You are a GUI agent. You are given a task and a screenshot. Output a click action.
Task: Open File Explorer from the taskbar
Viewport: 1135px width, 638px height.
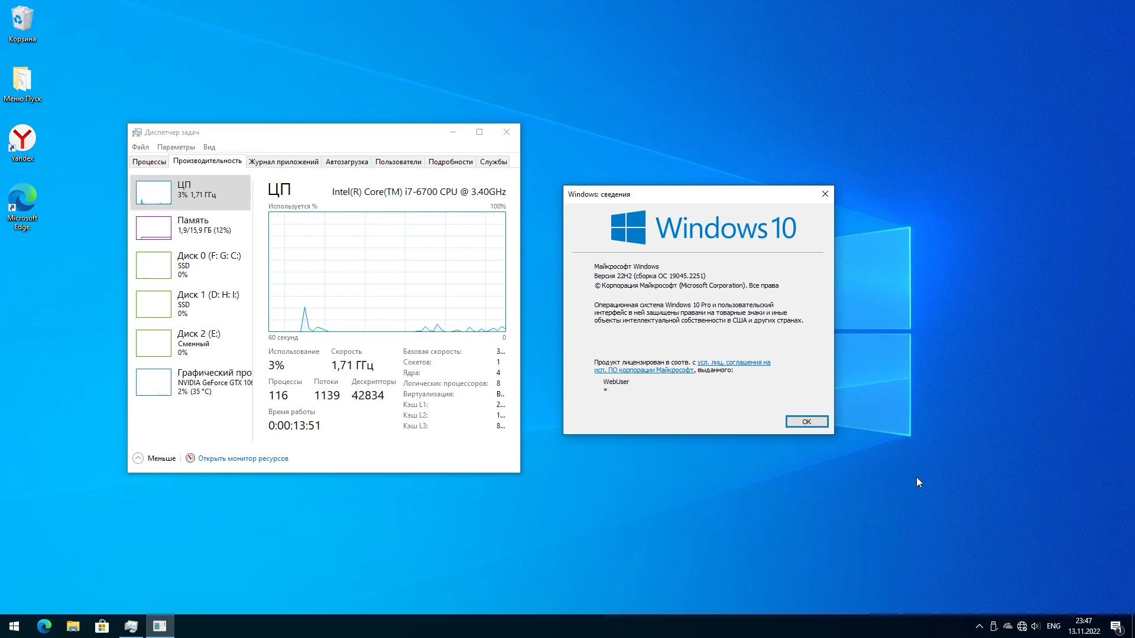coord(73,626)
